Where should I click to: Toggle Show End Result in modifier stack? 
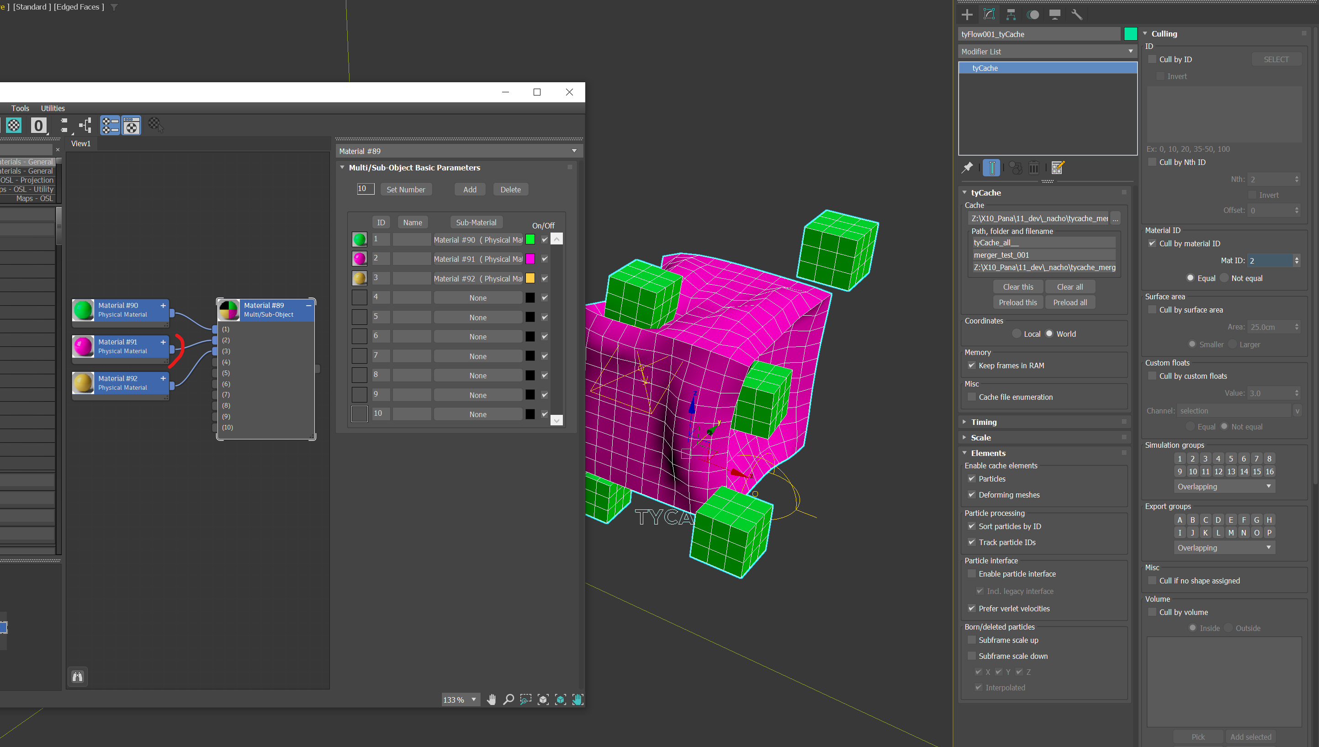coord(992,168)
